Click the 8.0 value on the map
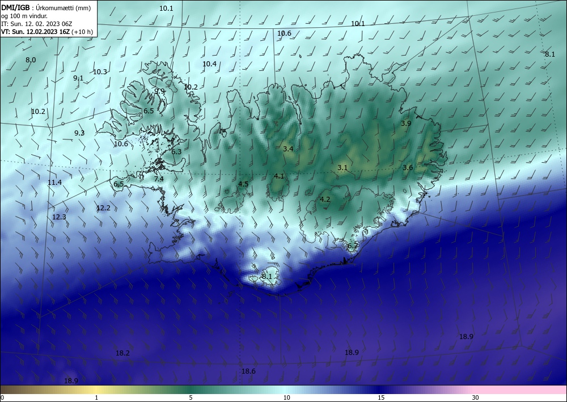 pos(31,60)
